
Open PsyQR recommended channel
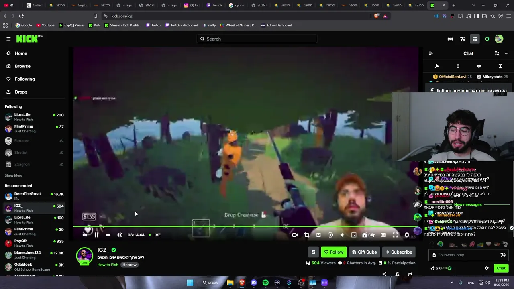pyautogui.click(x=34, y=243)
